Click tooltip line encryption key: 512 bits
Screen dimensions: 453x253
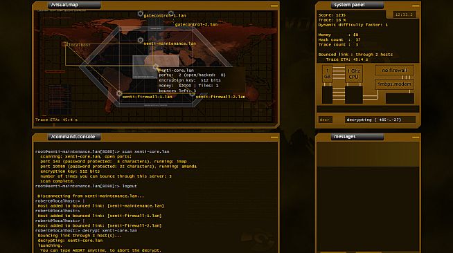[190, 80]
